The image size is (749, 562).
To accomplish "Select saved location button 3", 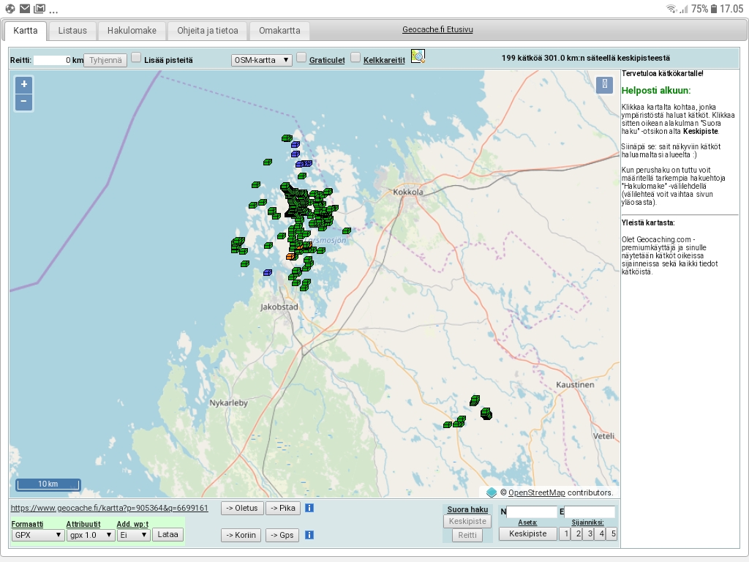I will [x=588, y=533].
